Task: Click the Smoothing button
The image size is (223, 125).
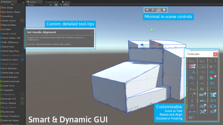Action: click(x=7, y=16)
